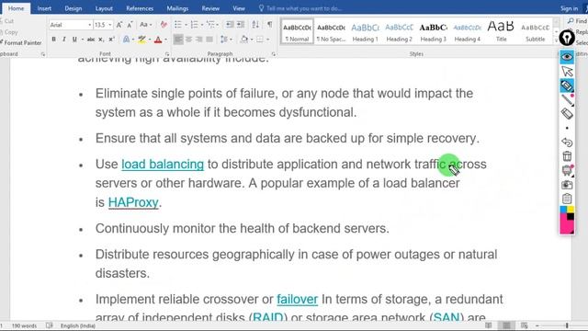This screenshot has height=331, width=588.
Task: Align the paragraph to the right
Action: pyautogui.click(x=199, y=40)
